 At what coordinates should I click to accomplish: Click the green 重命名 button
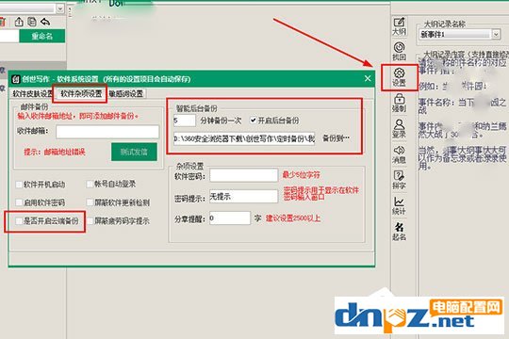point(42,36)
